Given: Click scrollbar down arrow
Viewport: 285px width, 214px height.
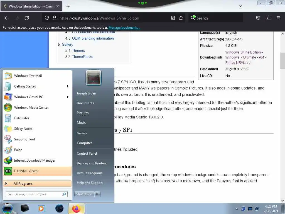Looking at the screenshot, I should pos(282,201).
